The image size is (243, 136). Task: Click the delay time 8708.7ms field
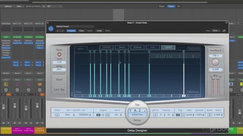(x=137, y=115)
